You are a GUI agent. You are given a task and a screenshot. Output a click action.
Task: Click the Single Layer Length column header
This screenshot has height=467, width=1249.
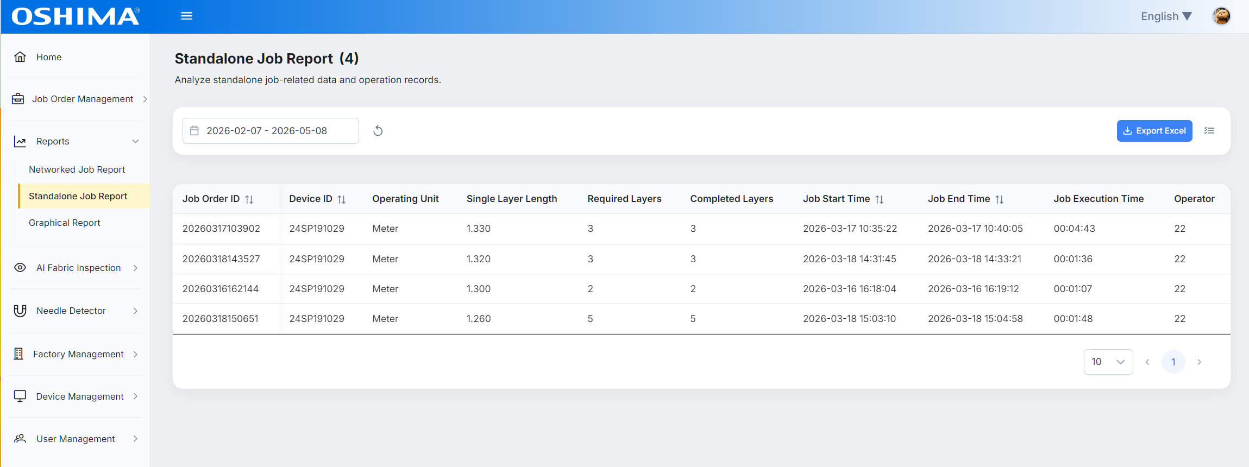(x=512, y=199)
